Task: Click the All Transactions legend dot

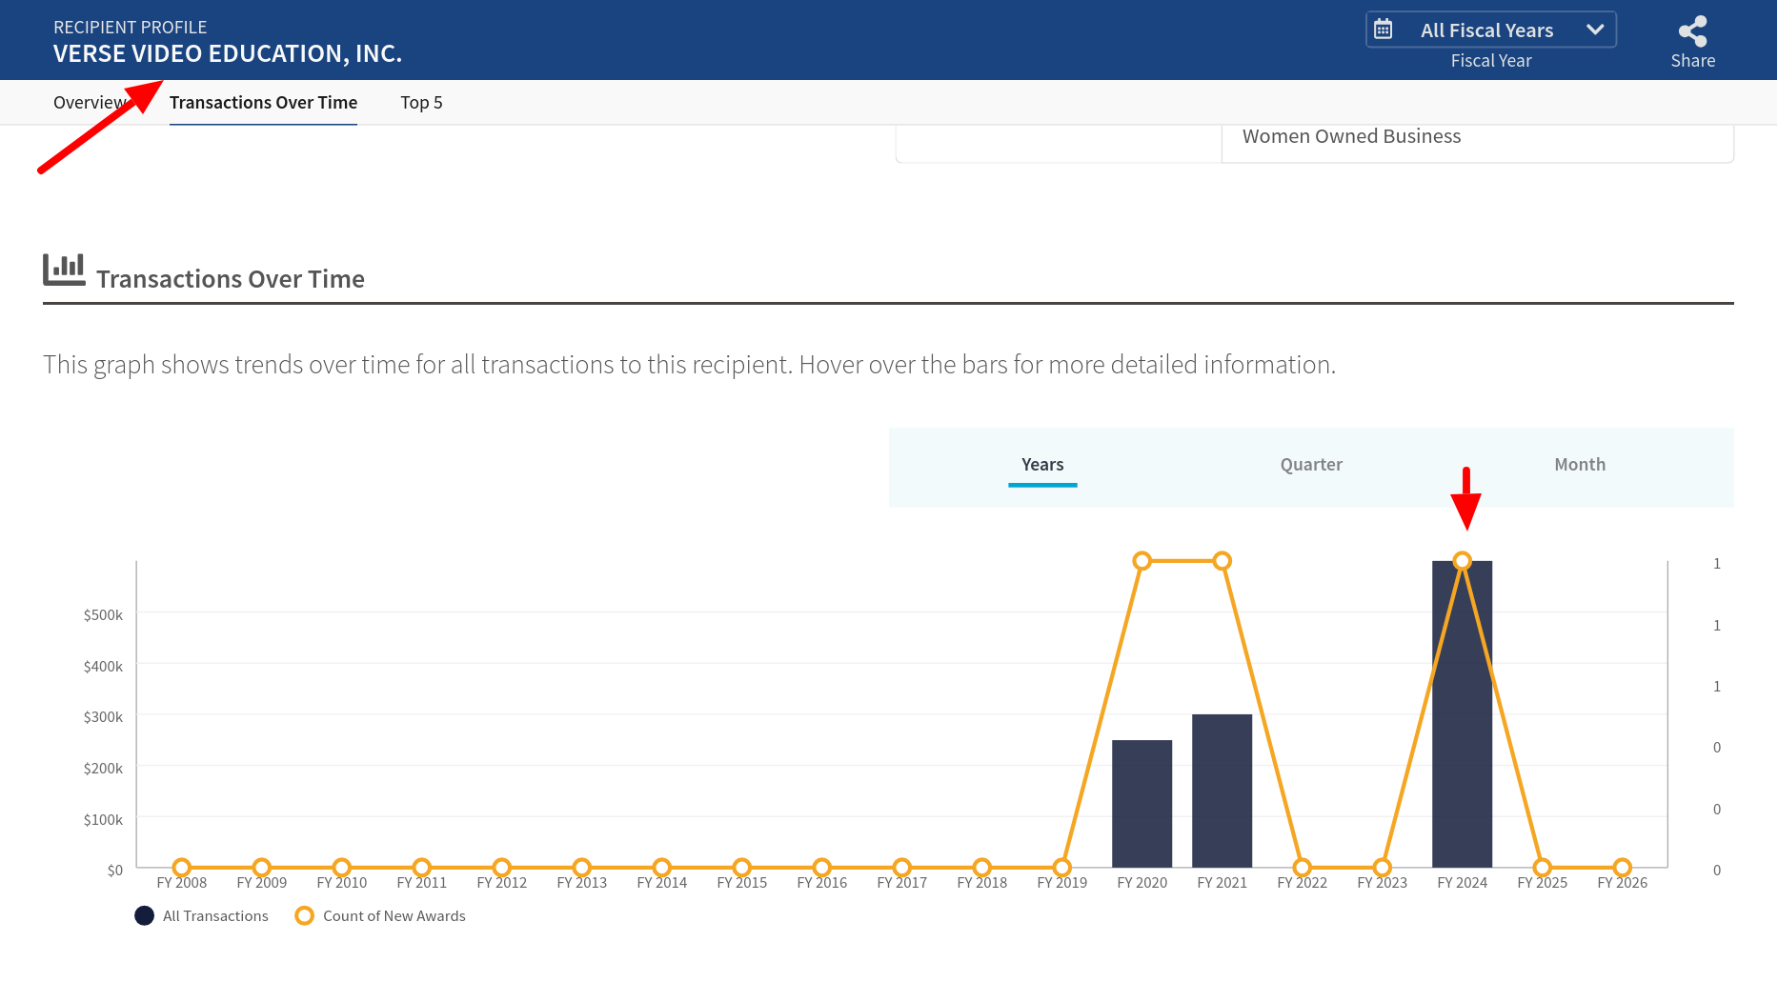Action: coord(145,915)
